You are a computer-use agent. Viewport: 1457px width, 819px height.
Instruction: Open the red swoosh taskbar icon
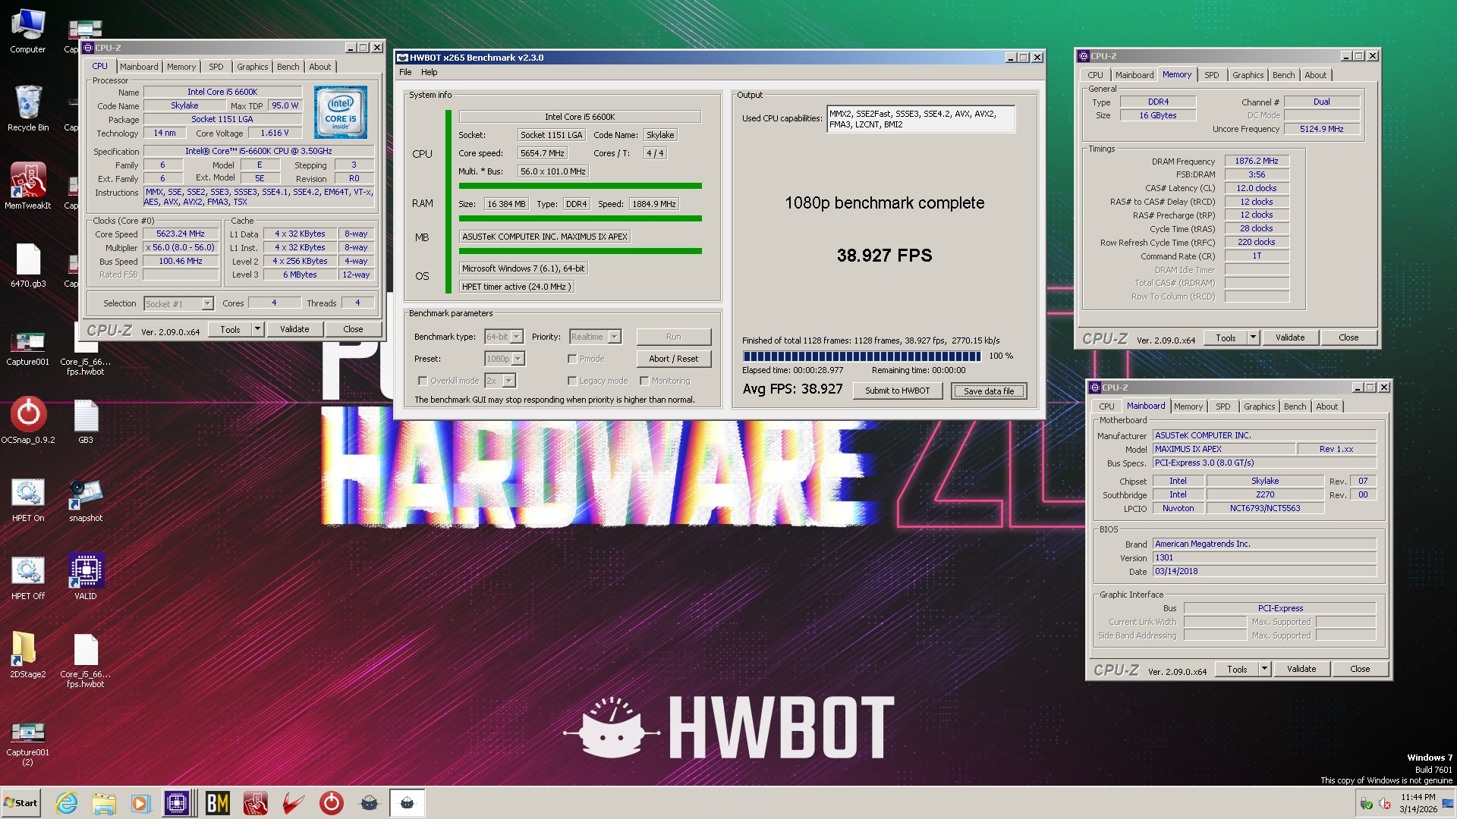point(293,803)
